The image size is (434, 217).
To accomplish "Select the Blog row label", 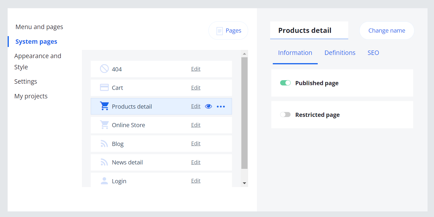I will (118, 144).
